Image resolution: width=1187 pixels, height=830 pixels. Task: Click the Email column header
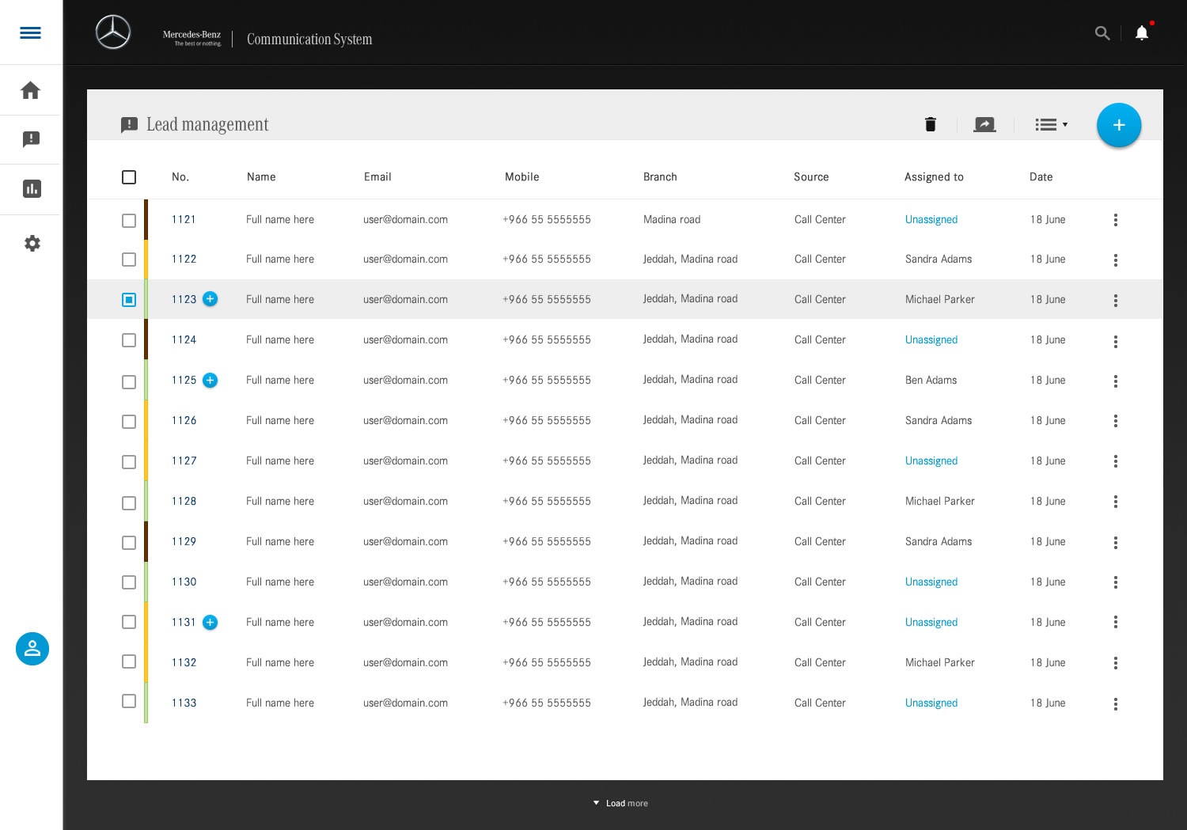[377, 176]
